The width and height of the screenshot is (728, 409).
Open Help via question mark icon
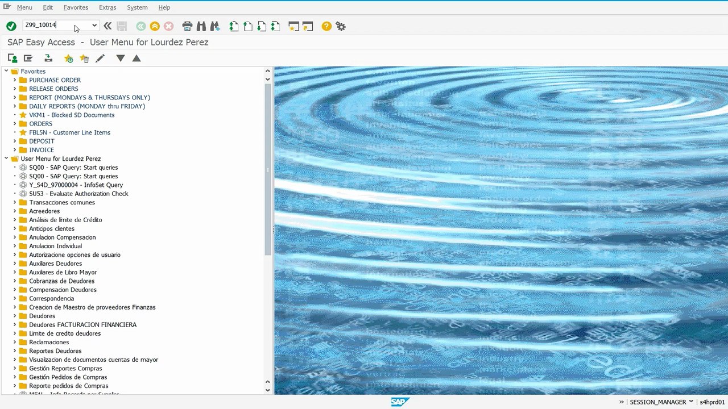(326, 26)
